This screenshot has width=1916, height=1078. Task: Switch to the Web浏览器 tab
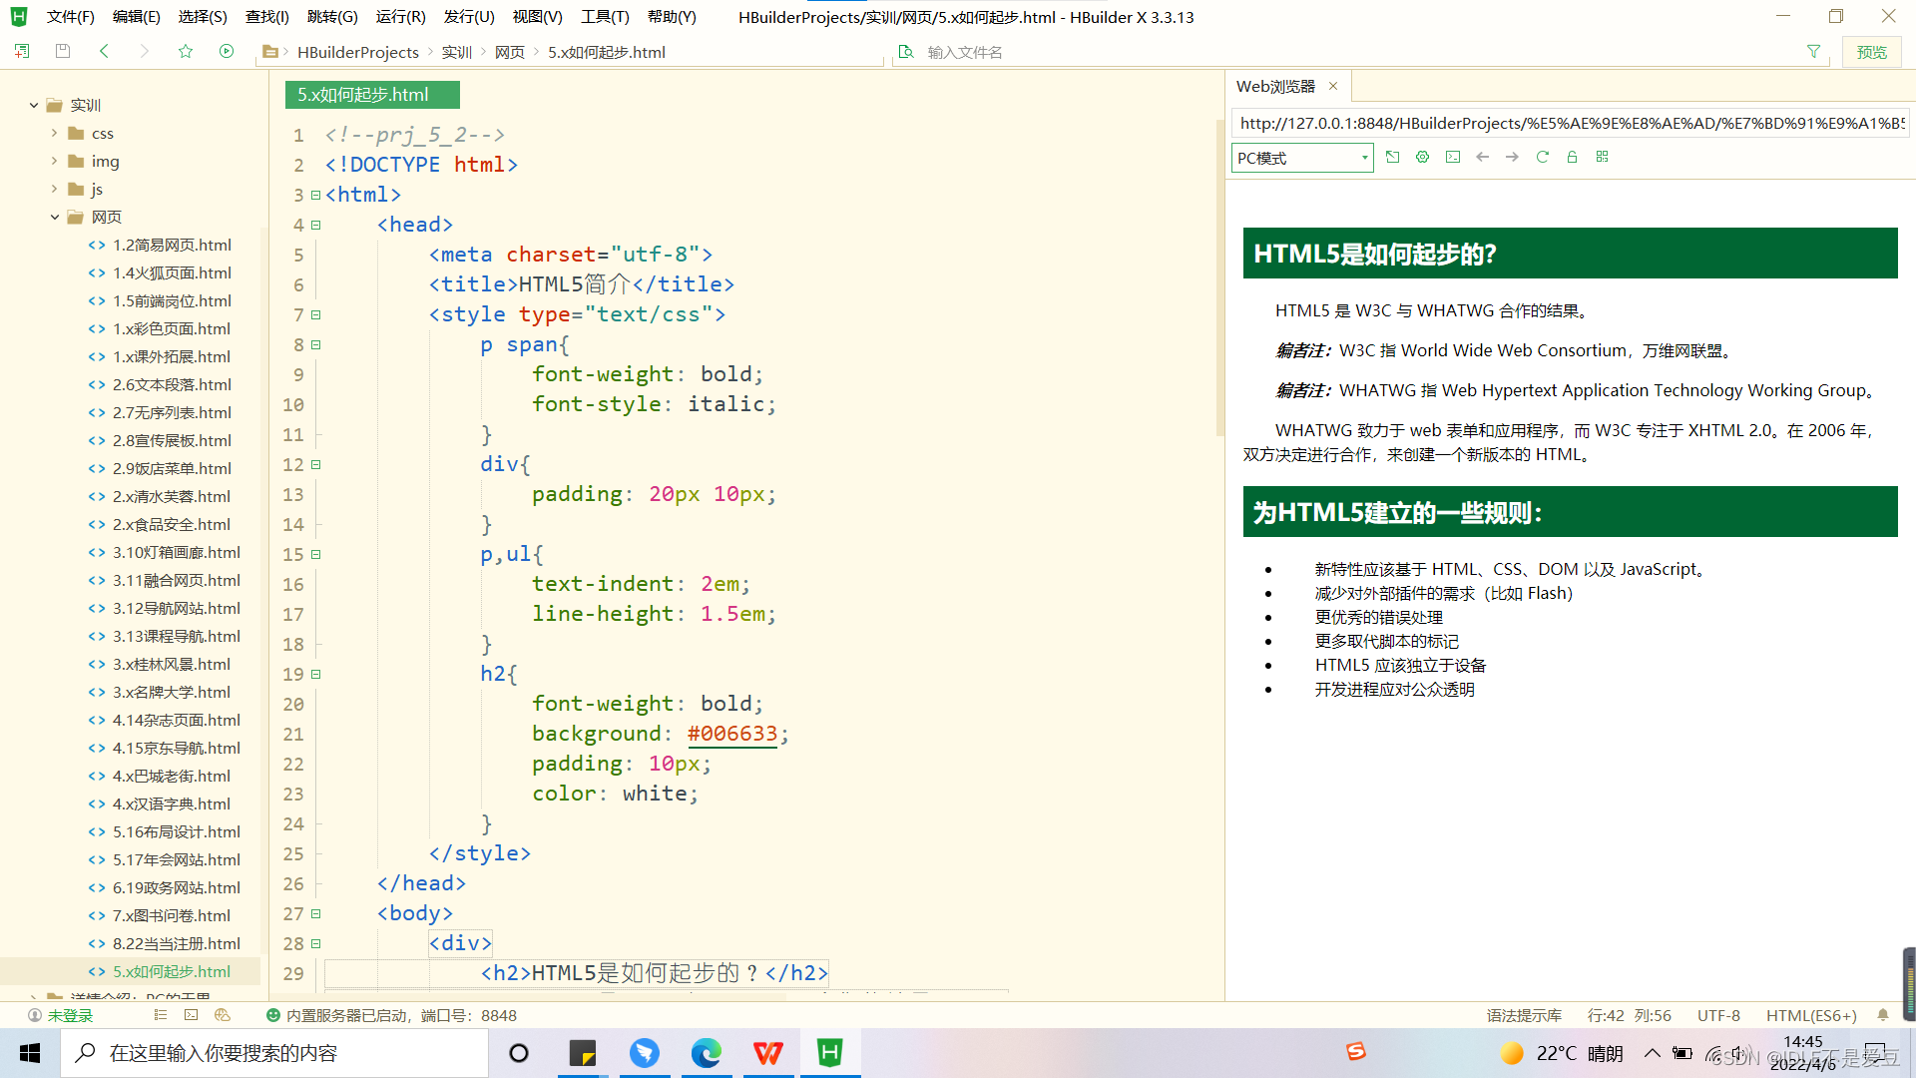pyautogui.click(x=1275, y=87)
